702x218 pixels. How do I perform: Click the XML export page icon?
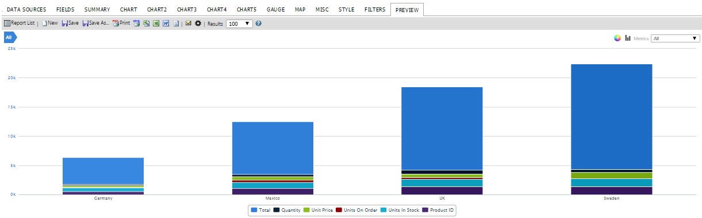(x=177, y=23)
